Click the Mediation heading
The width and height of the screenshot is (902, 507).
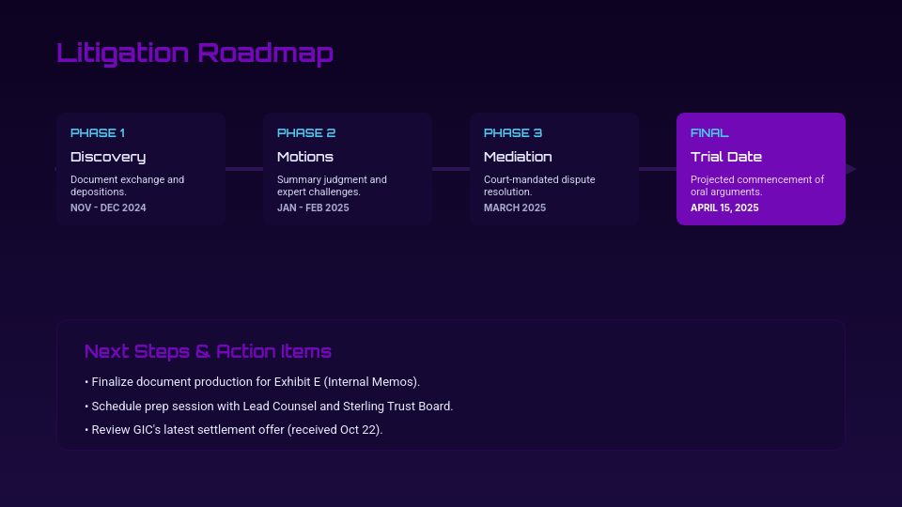[518, 157]
